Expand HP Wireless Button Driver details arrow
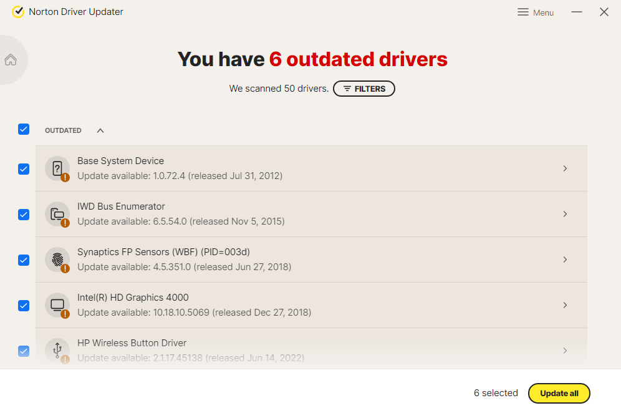 point(565,351)
